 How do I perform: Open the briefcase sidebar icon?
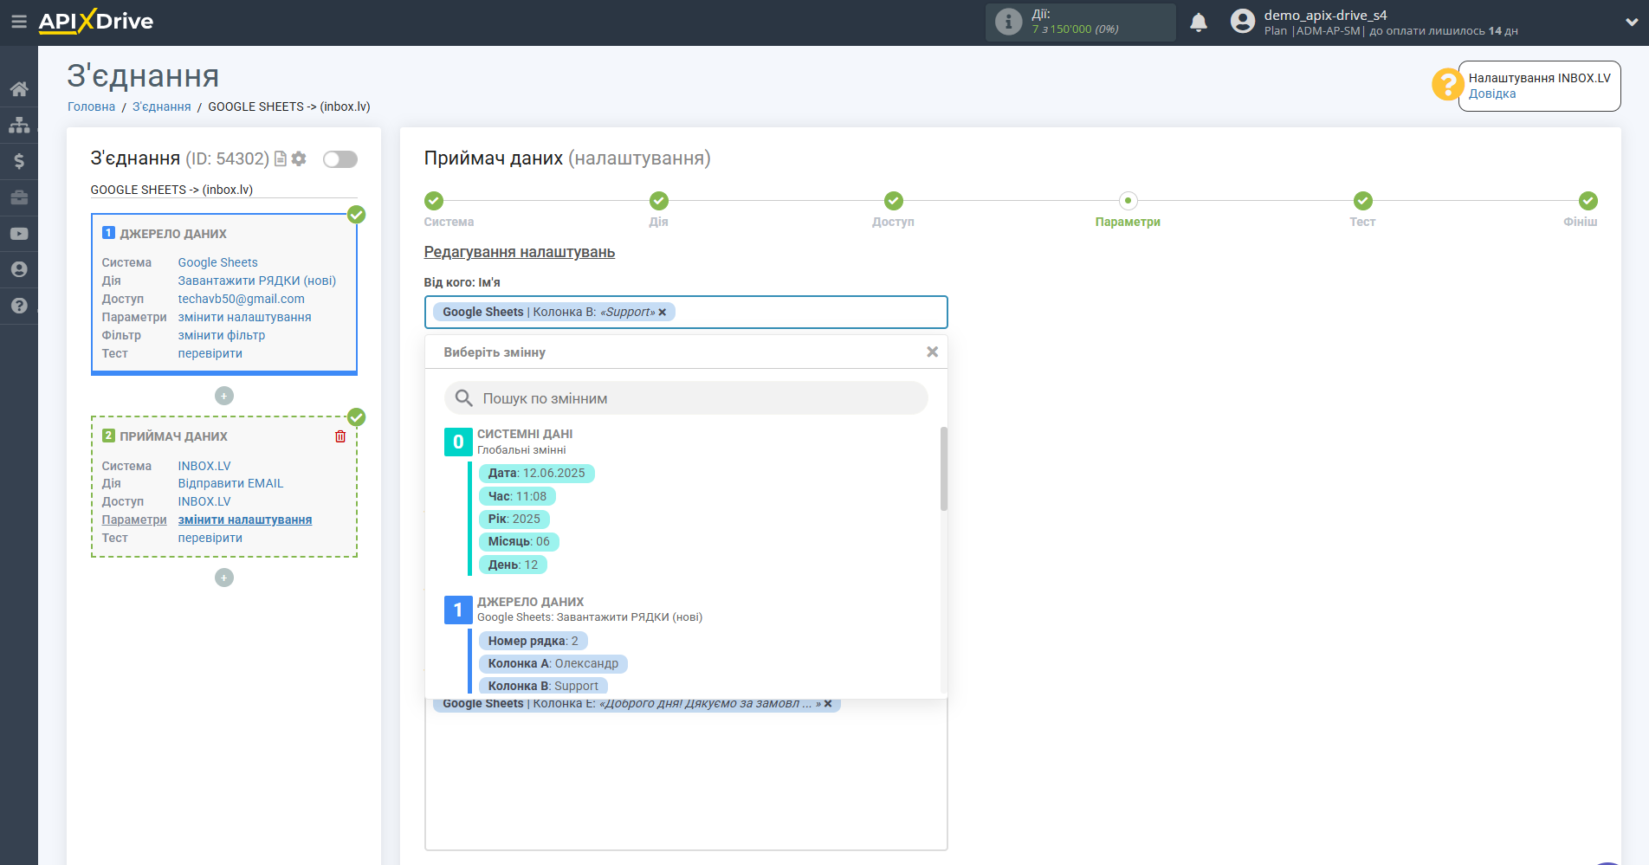(19, 197)
